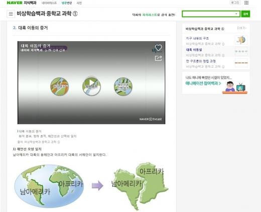The width and height of the screenshot is (261, 212).
Task: Like the video with the heart icon
Action: pyautogui.click(x=158, y=48)
